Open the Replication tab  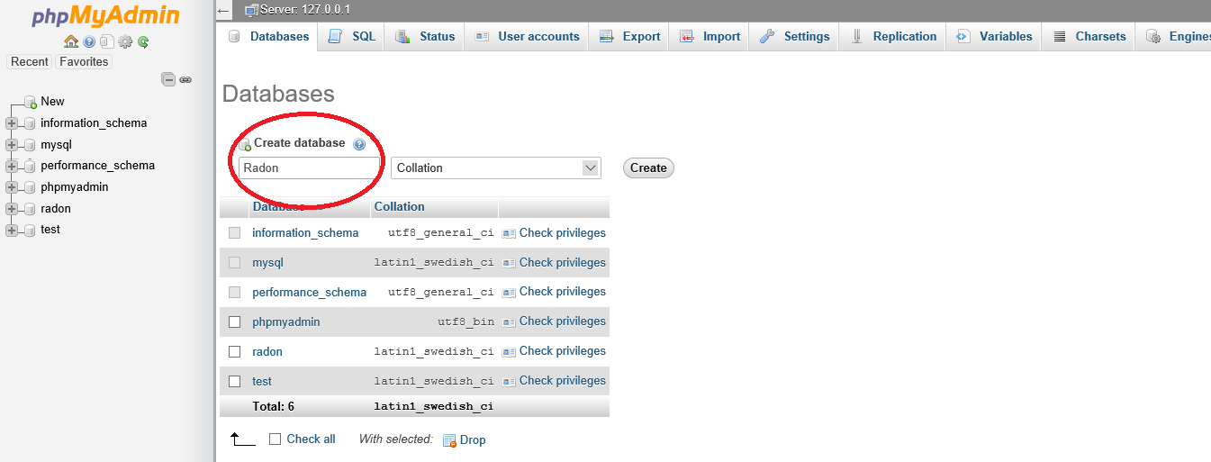pyautogui.click(x=893, y=37)
